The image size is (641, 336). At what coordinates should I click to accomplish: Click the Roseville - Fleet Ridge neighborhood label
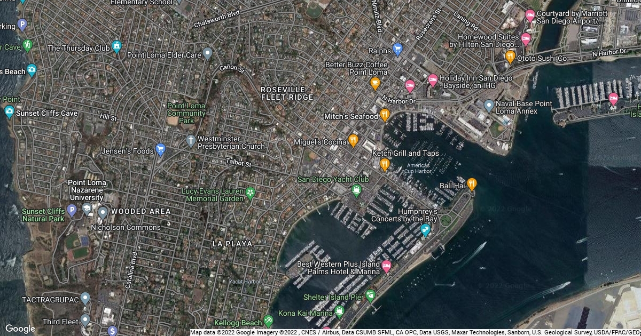tap(287, 93)
